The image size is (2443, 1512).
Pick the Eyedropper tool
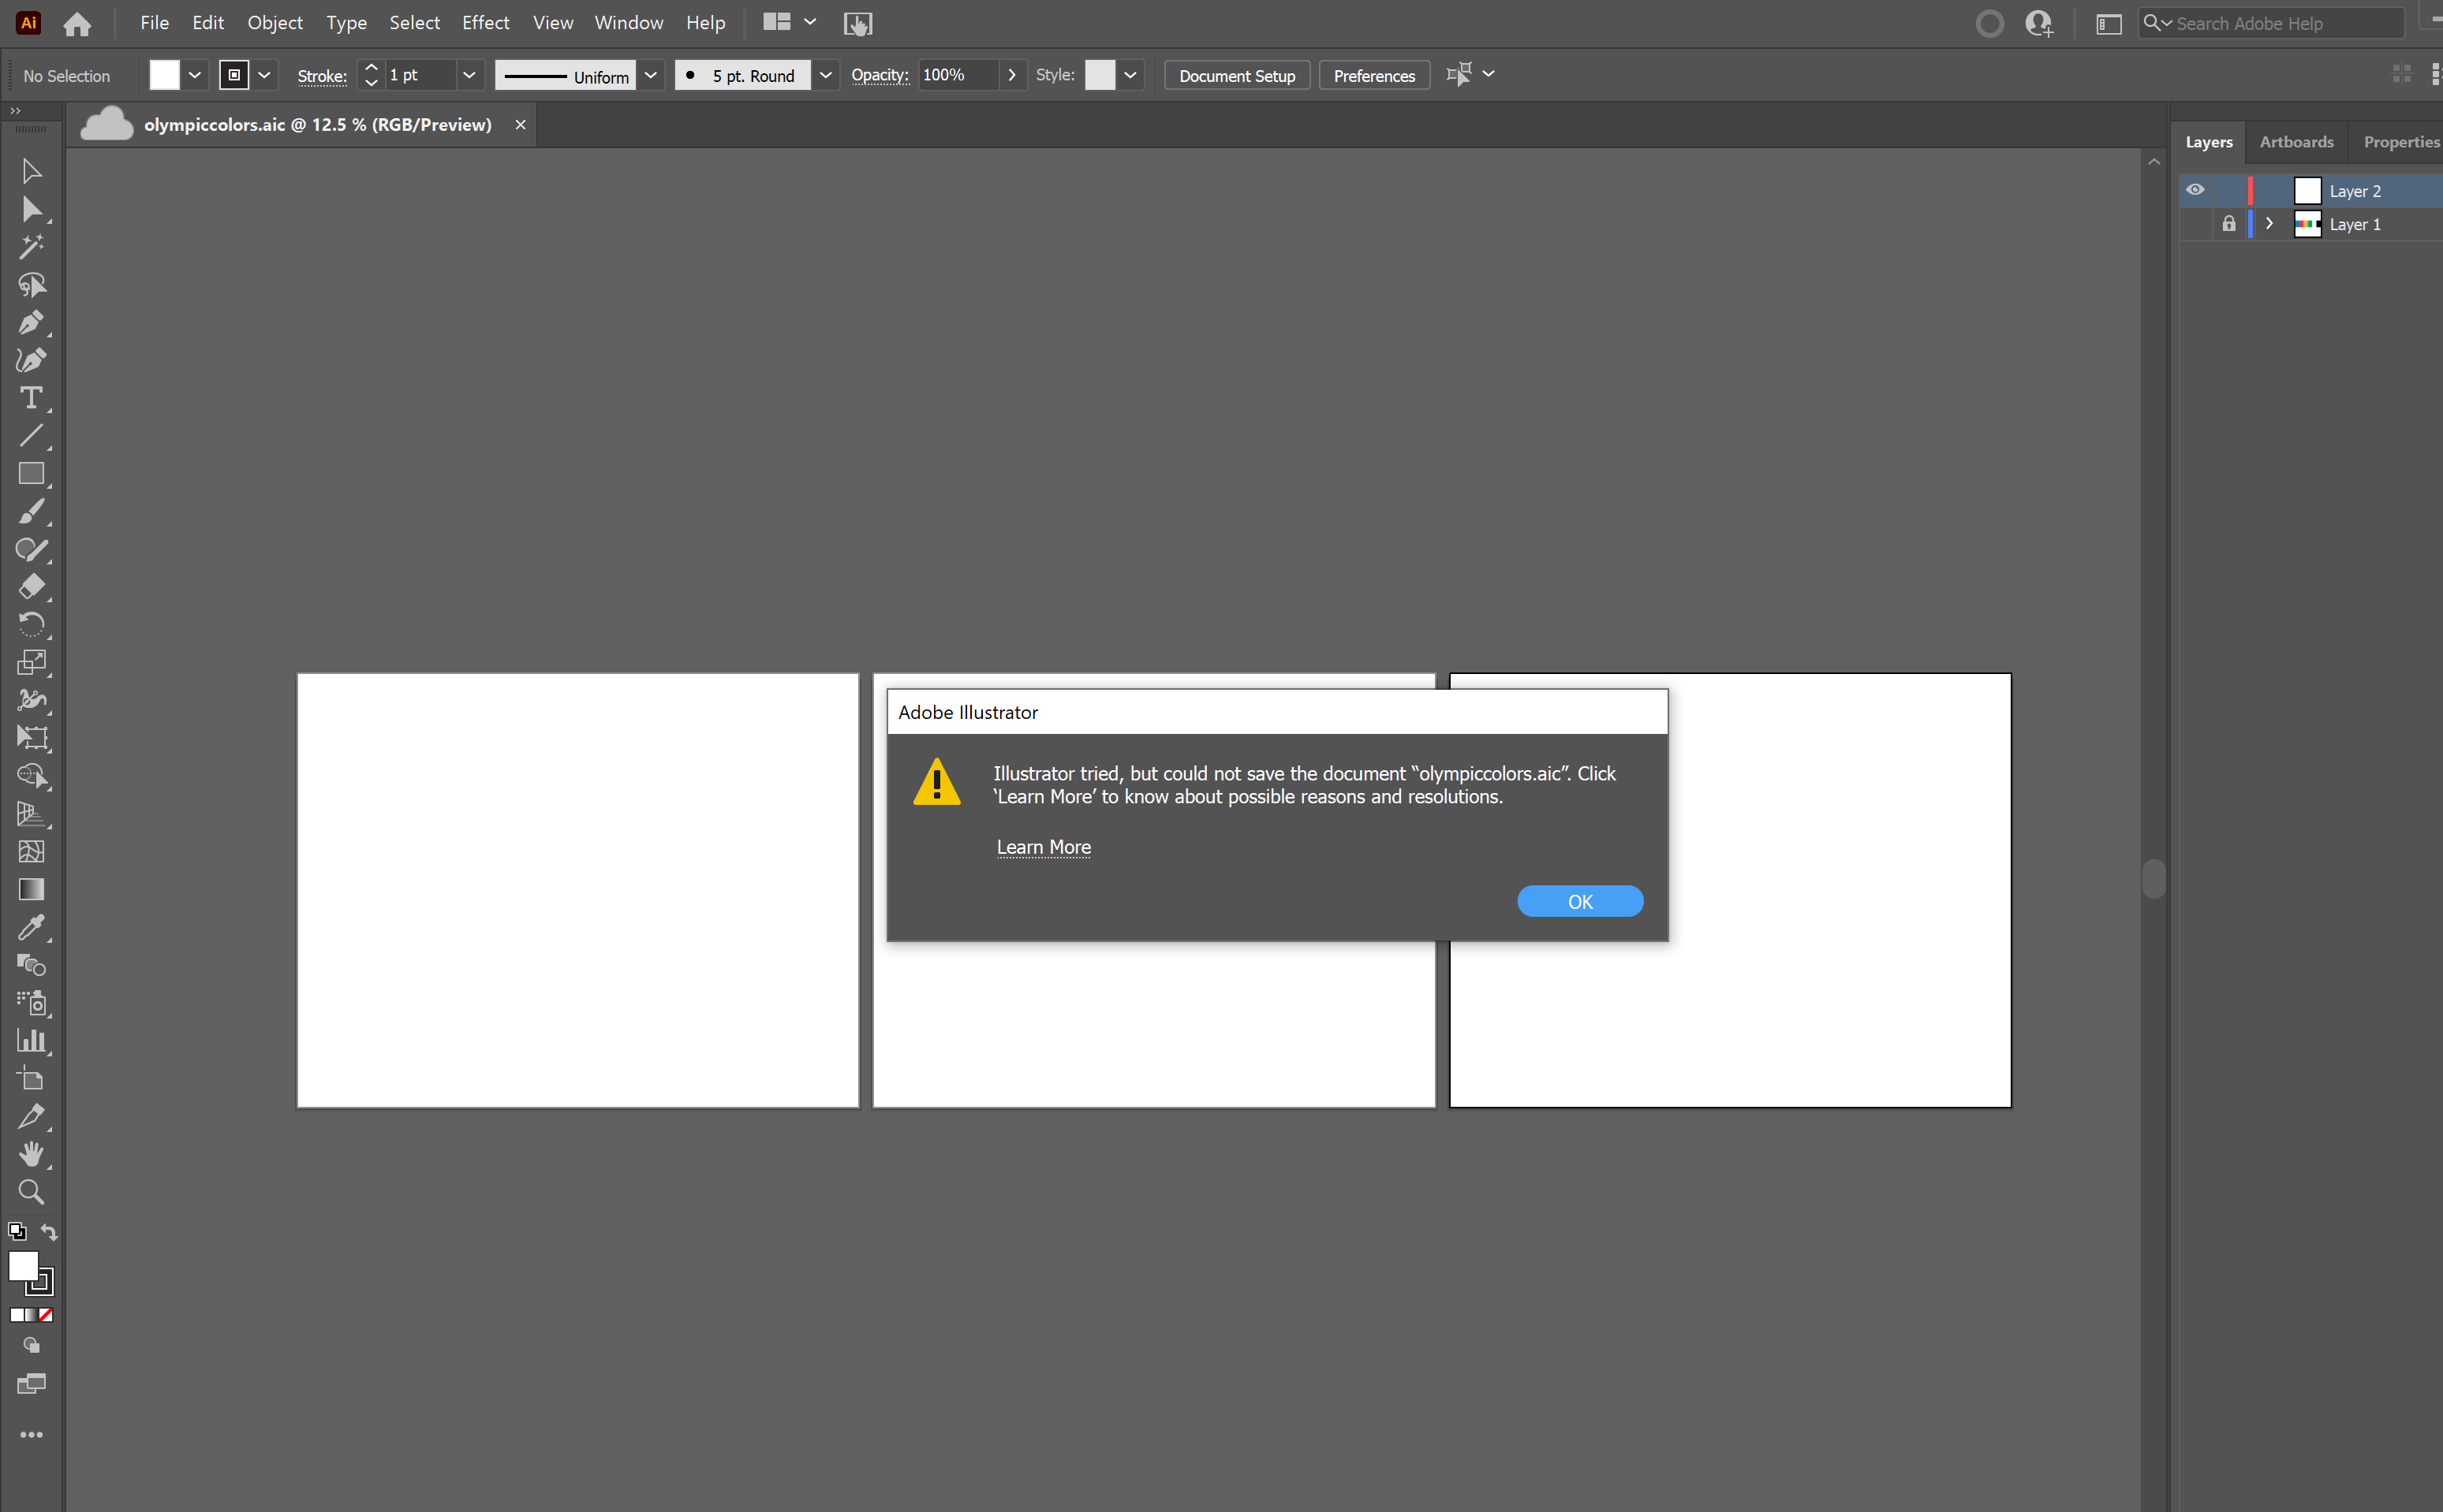click(32, 927)
